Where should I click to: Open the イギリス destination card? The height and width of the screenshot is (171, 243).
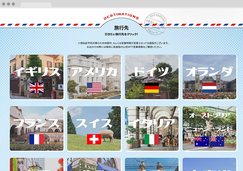pyautogui.click(x=37, y=77)
